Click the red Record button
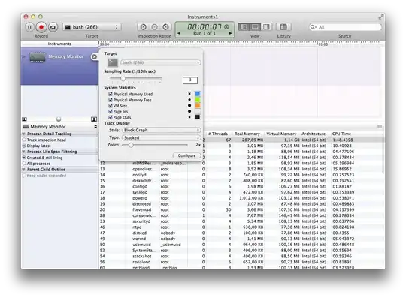The width and height of the screenshot is (406, 298). coord(41,27)
